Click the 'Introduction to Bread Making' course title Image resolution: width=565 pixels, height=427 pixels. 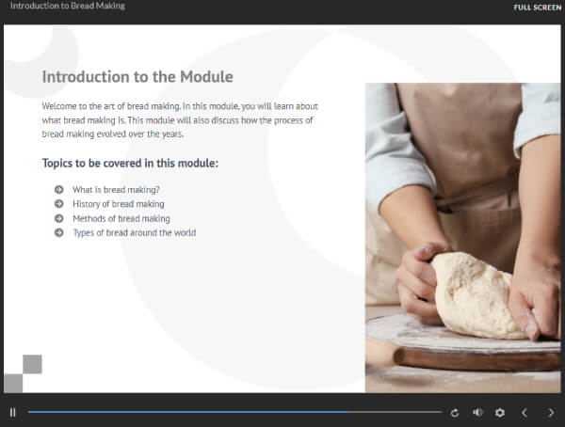pos(68,7)
